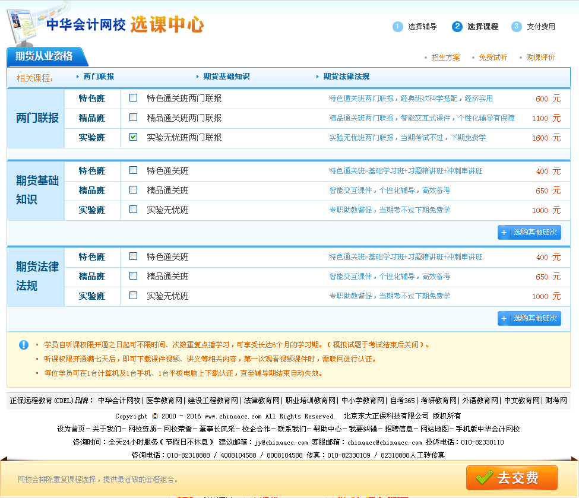This screenshot has width=579, height=498.
Task: Check the 特色通关班两门联报 checkbox
Action: coord(134,98)
